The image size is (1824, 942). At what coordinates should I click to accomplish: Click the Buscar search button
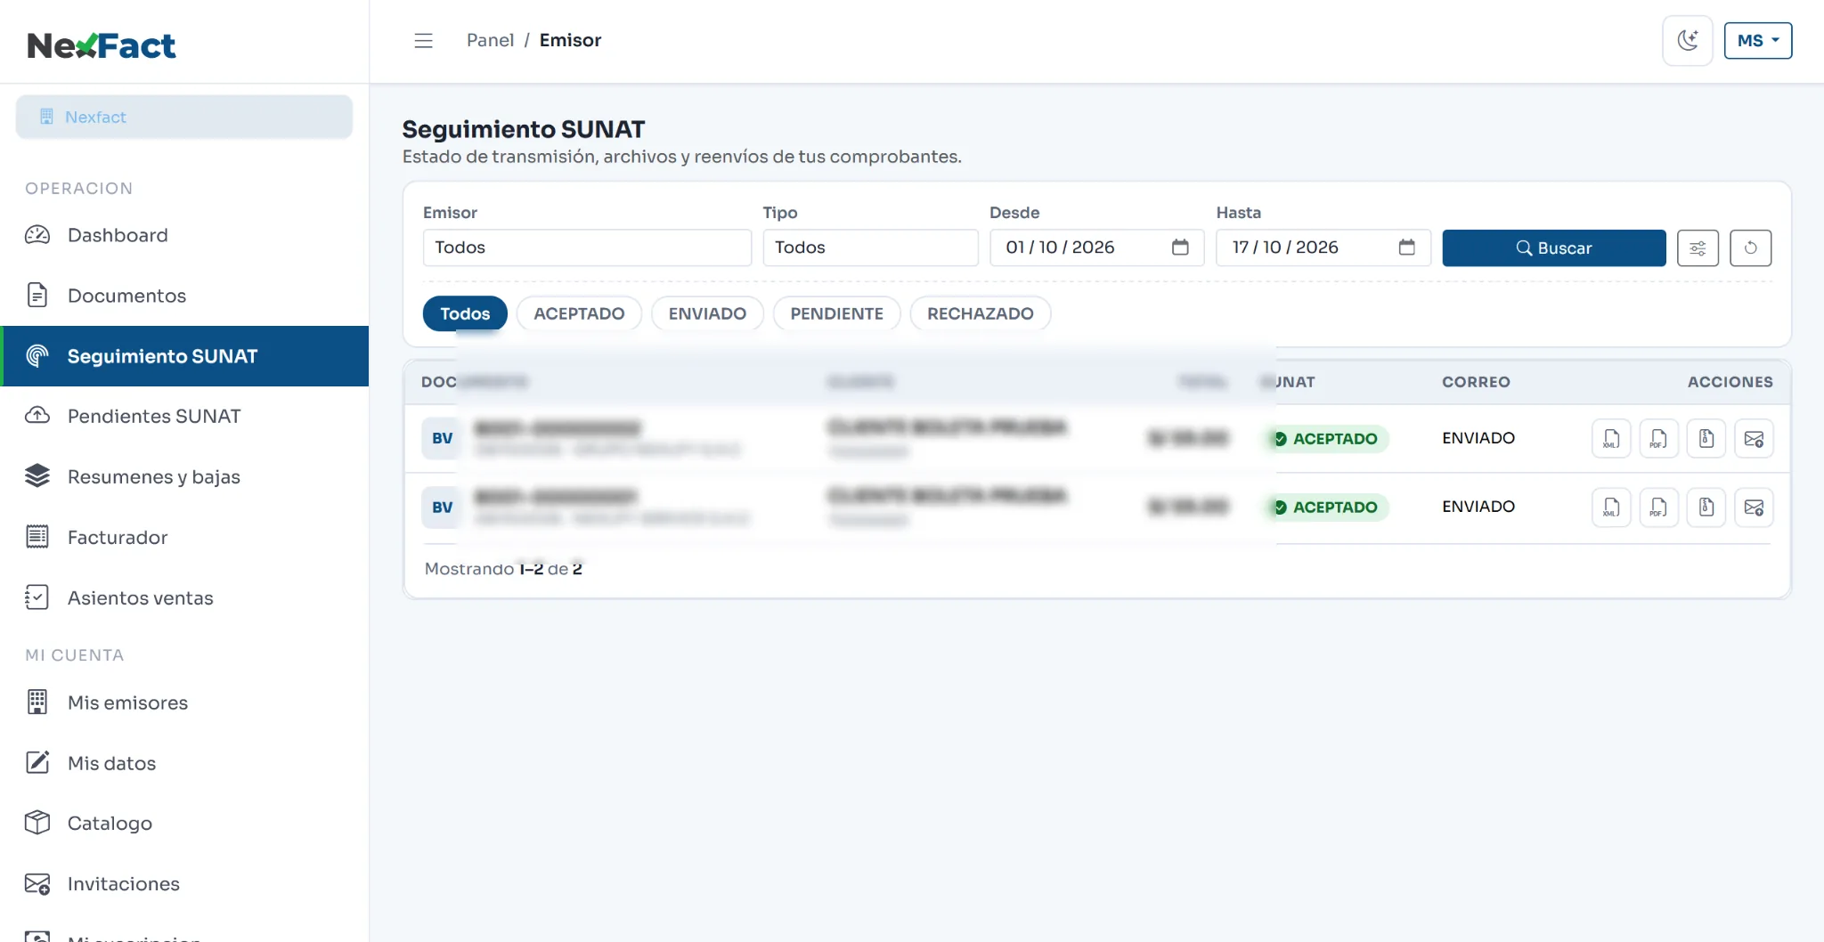[1553, 248]
